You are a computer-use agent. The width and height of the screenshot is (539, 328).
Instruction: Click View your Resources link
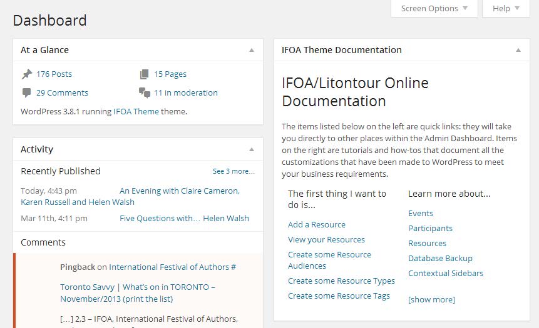tap(326, 240)
